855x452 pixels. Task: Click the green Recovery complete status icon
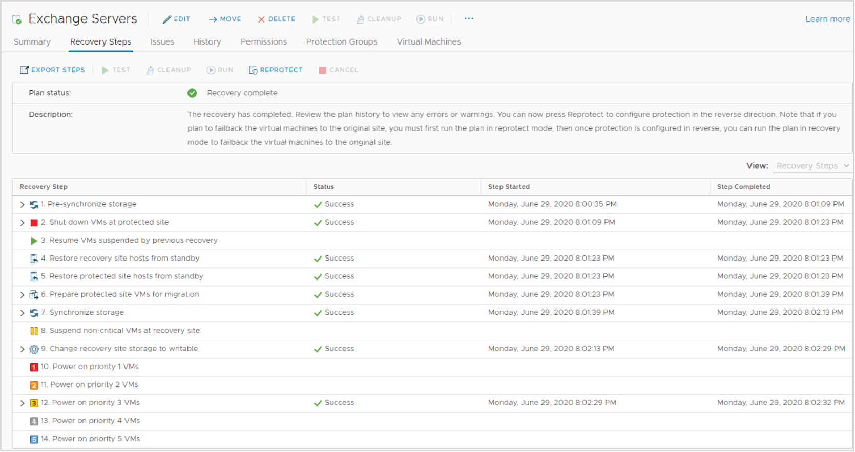pyautogui.click(x=192, y=93)
